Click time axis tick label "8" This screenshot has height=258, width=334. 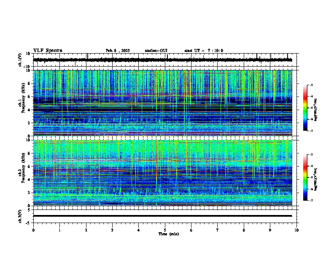click(x=244, y=230)
